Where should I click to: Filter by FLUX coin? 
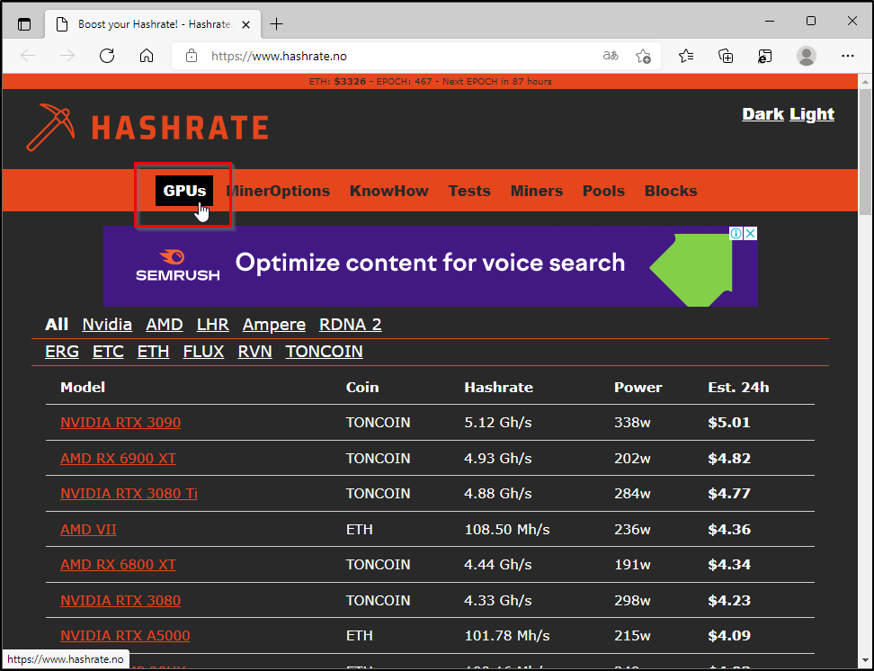click(x=203, y=352)
